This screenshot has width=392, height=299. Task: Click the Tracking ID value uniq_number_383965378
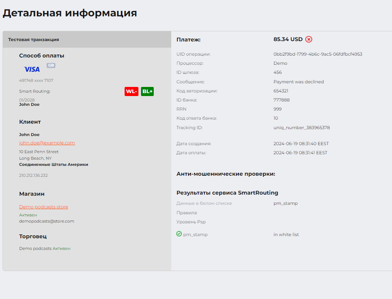pos(302,128)
